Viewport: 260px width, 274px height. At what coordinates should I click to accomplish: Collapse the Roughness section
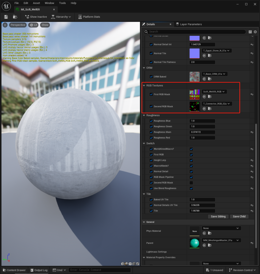pyautogui.click(x=144, y=115)
